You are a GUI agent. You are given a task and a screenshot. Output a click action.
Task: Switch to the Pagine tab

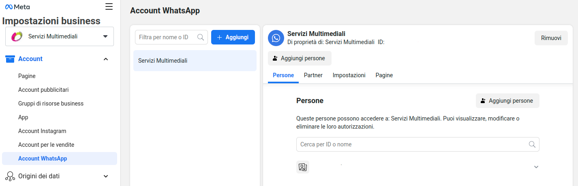[x=384, y=75]
